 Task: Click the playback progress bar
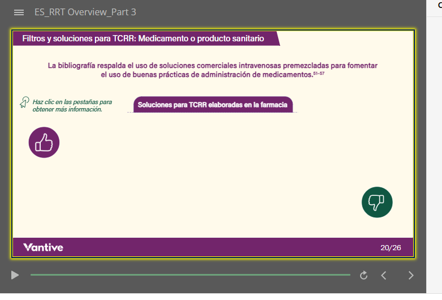point(190,275)
